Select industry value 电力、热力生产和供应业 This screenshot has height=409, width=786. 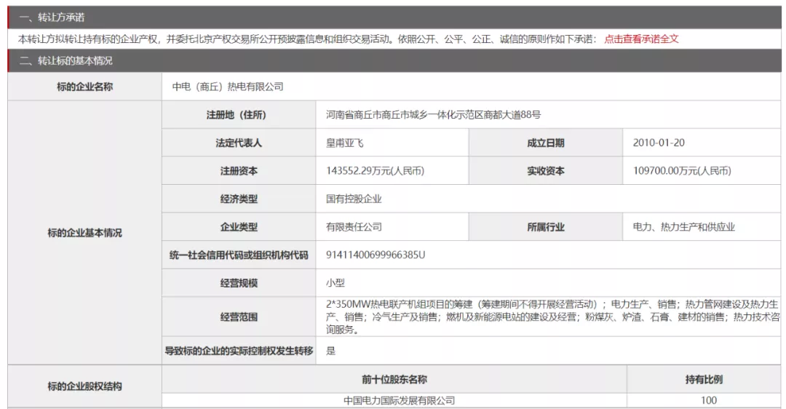(684, 227)
